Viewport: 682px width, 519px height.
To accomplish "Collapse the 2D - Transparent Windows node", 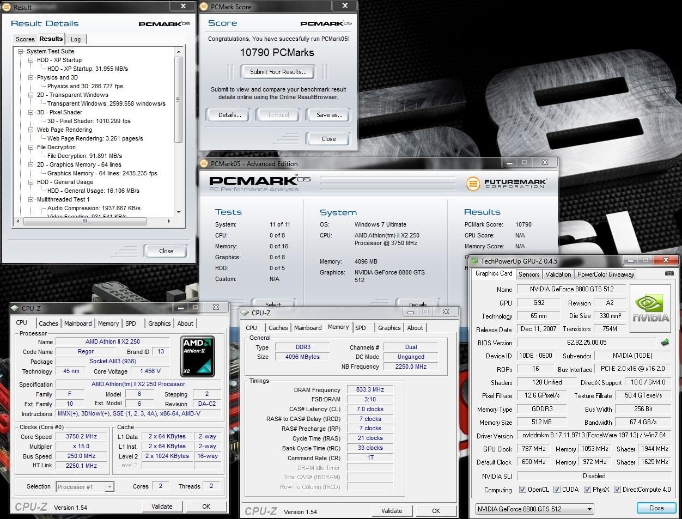I will coord(31,95).
